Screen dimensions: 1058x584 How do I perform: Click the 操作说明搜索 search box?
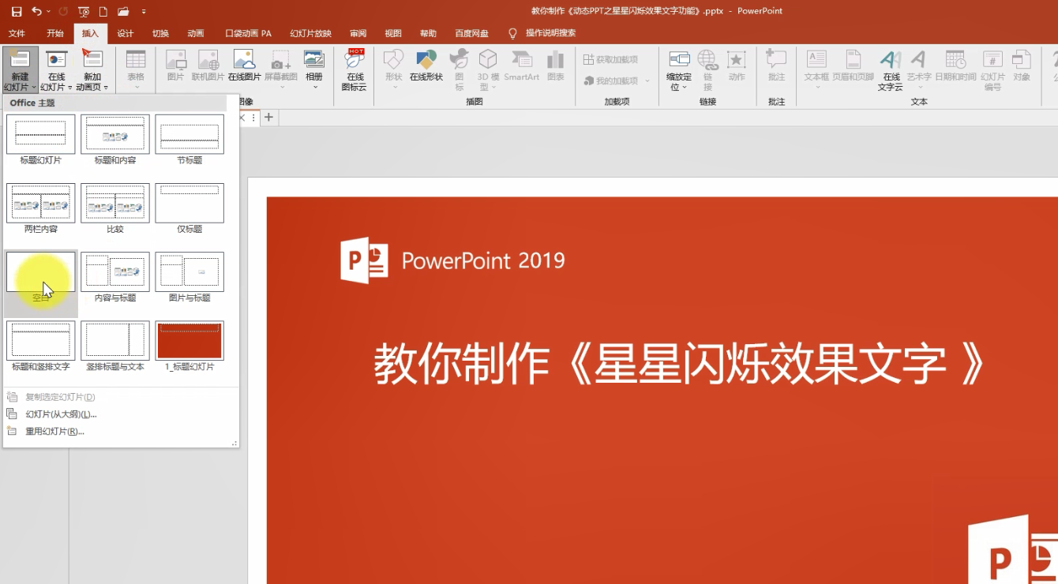tap(550, 33)
